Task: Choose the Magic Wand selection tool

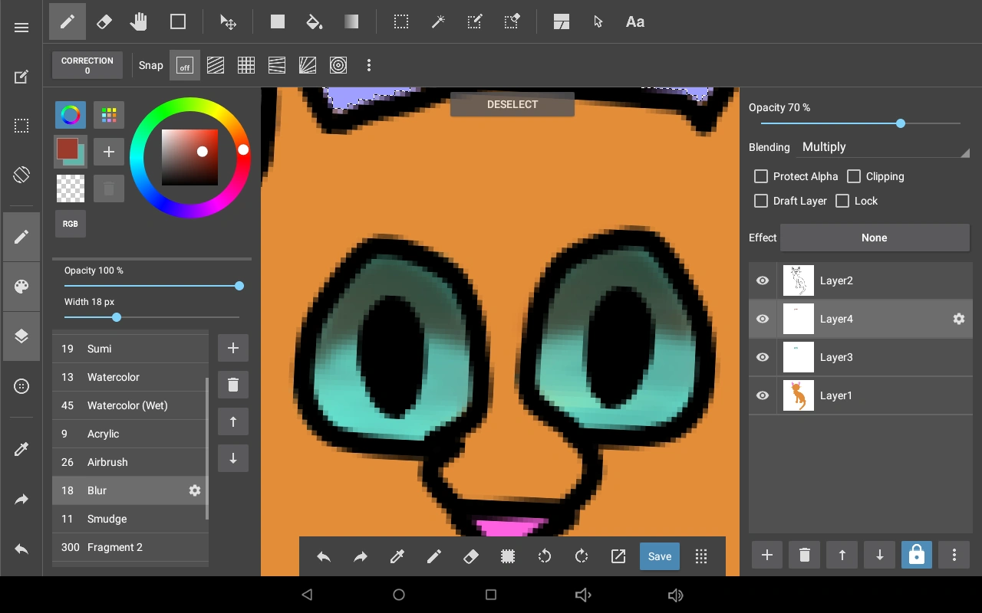Action: (x=438, y=22)
